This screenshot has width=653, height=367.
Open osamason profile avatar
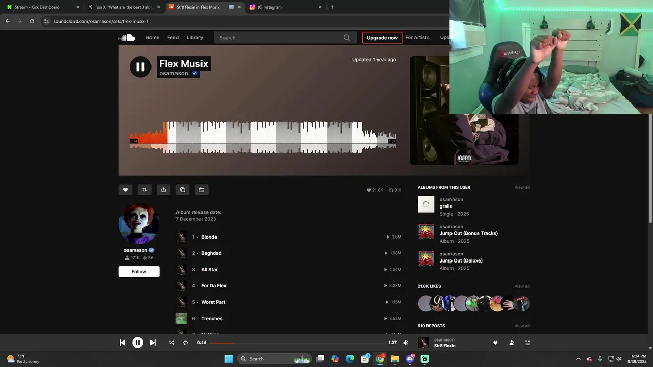139,224
